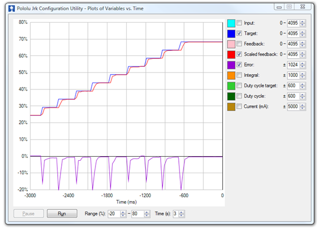Click the Duty cycle 600 field
Screen dimensions: 320x228
coord(293,96)
